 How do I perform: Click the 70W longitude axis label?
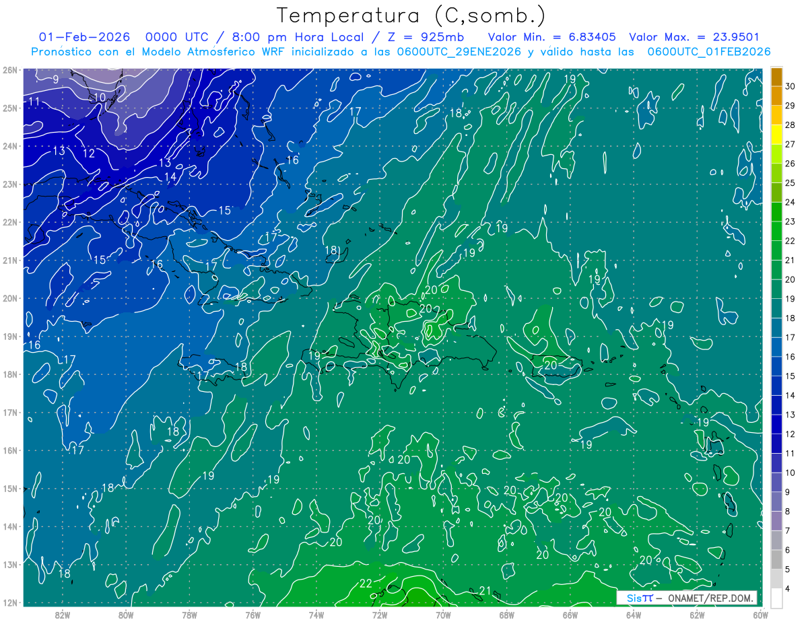(443, 615)
